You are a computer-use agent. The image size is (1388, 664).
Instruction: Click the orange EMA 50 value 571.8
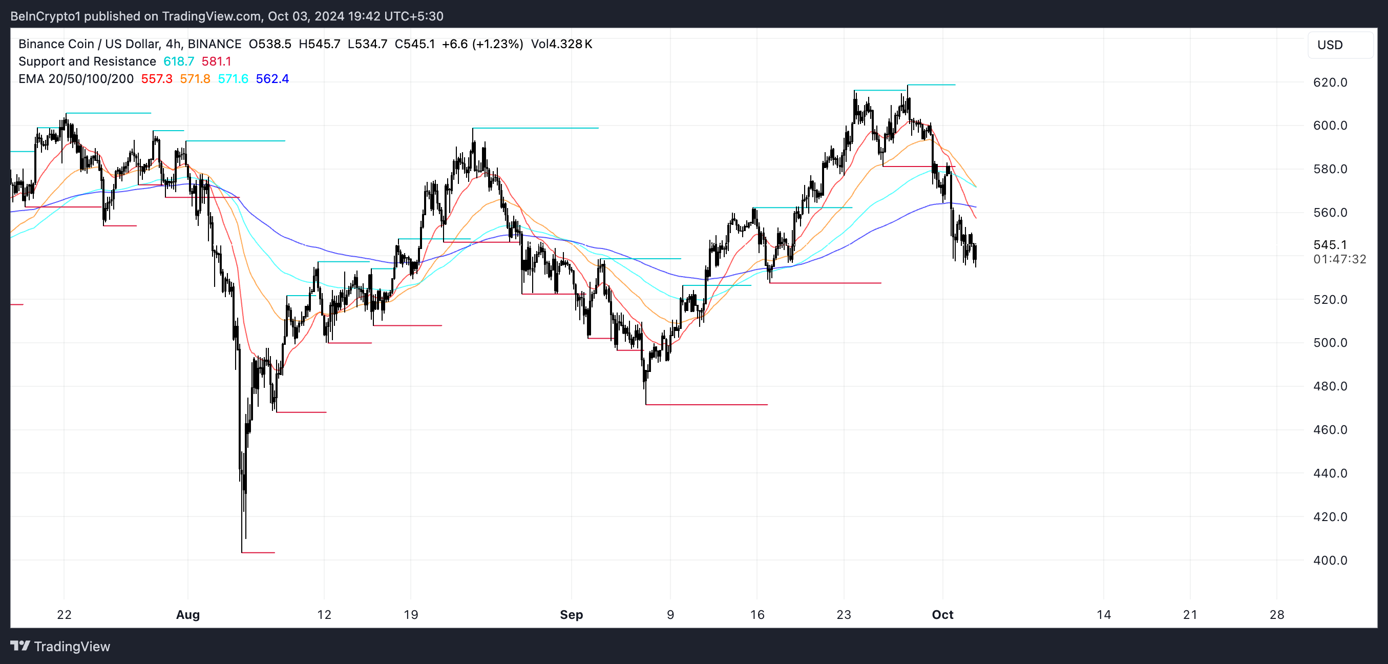(195, 79)
